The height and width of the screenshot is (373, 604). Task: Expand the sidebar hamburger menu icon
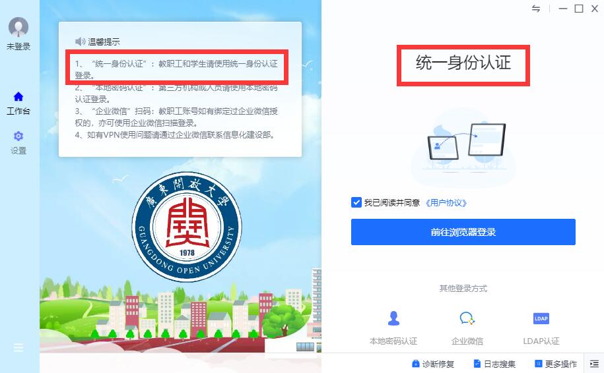point(18,347)
